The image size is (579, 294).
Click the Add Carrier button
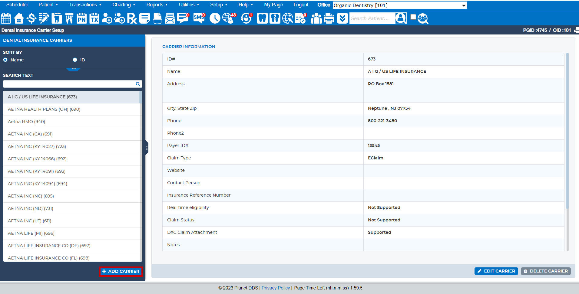[x=121, y=271]
